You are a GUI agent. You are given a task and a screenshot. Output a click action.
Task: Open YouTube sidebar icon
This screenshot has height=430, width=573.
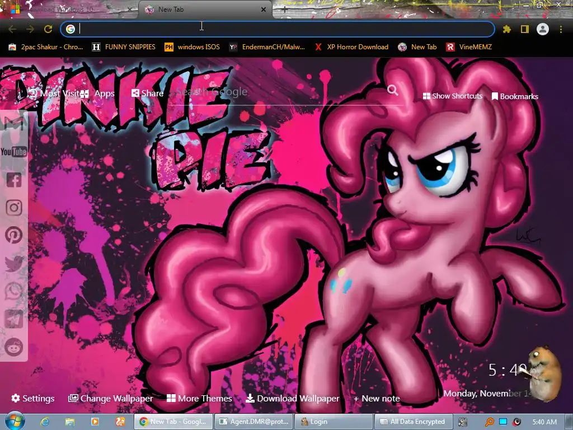tap(14, 151)
